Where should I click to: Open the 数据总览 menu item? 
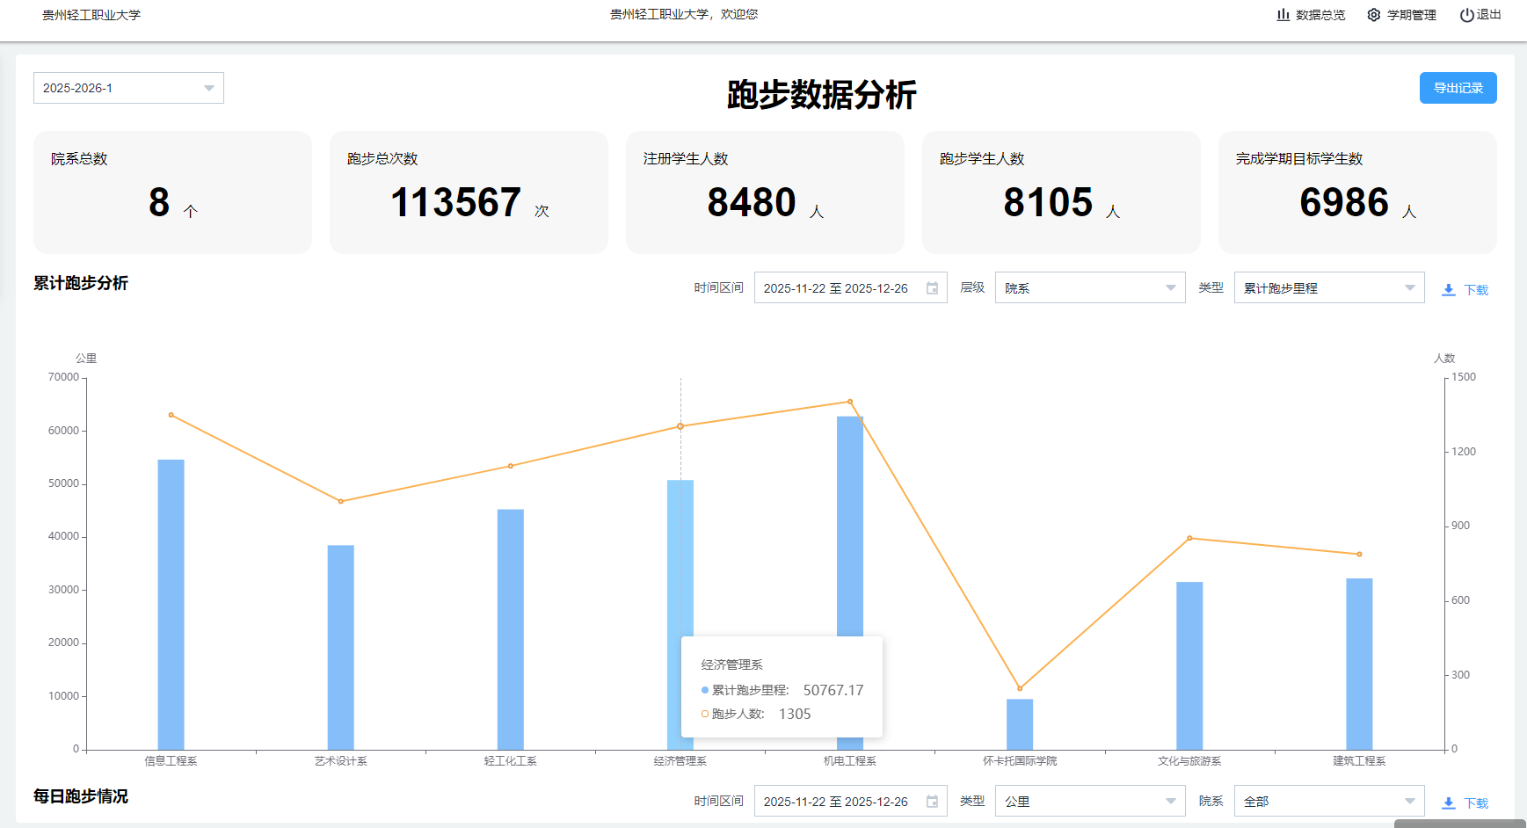[x=1320, y=15]
